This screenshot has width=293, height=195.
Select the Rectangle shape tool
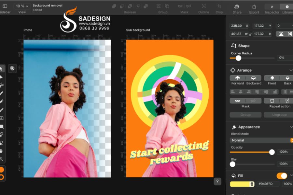pos(2,126)
